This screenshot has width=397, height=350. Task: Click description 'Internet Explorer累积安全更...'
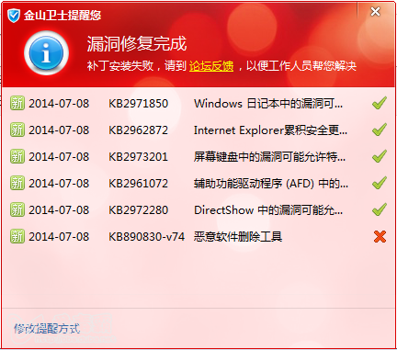pyautogui.click(x=270, y=130)
